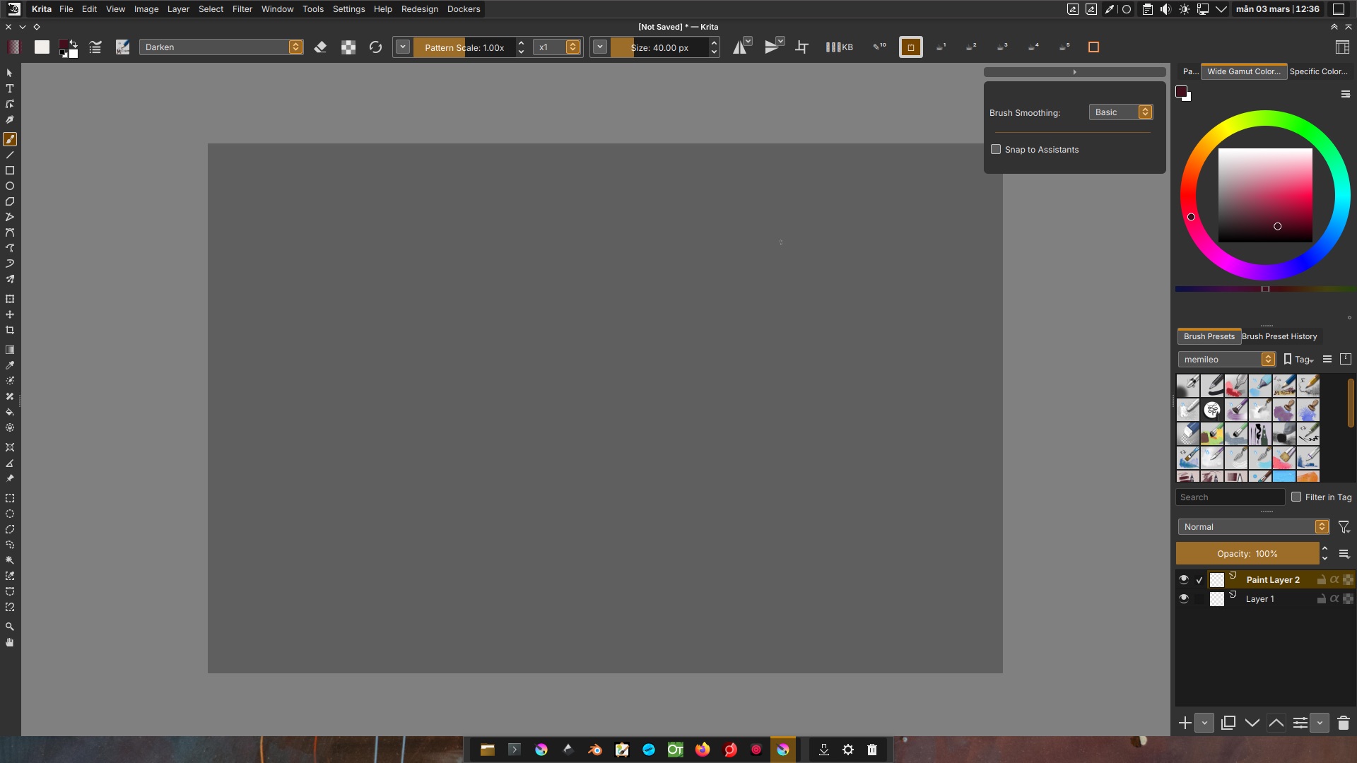
Task: Click the reload original preset icon
Action: point(375,47)
